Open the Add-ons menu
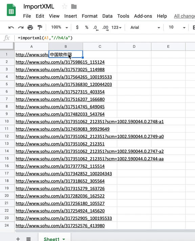The height and width of the screenshot is (241, 195). 143,16
